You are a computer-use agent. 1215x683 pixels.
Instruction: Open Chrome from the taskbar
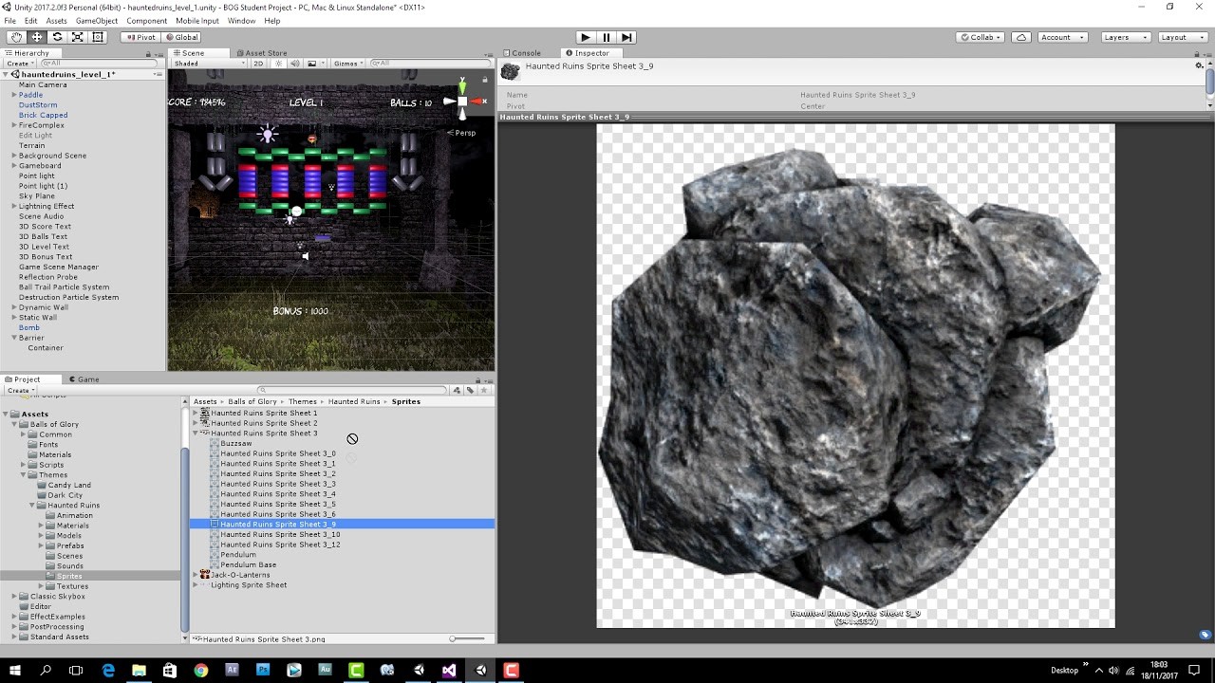[201, 670]
